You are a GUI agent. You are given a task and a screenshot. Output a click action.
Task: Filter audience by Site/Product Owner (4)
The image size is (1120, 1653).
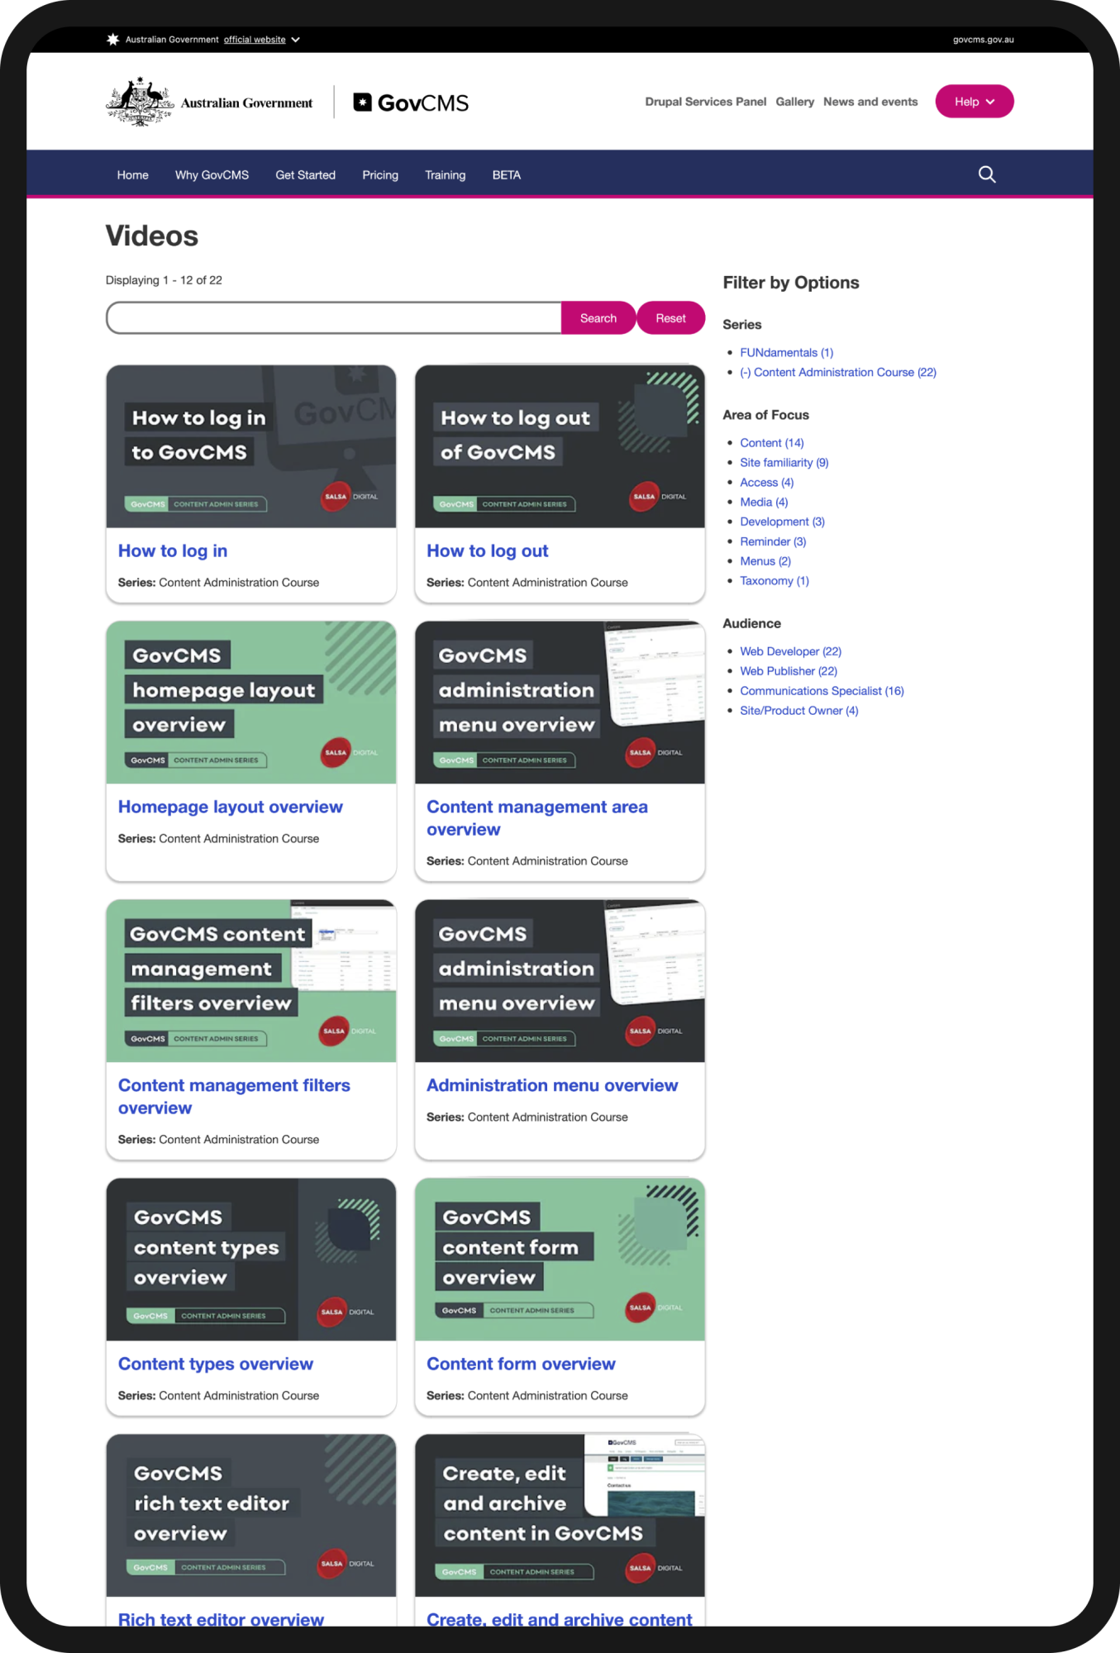click(x=799, y=711)
